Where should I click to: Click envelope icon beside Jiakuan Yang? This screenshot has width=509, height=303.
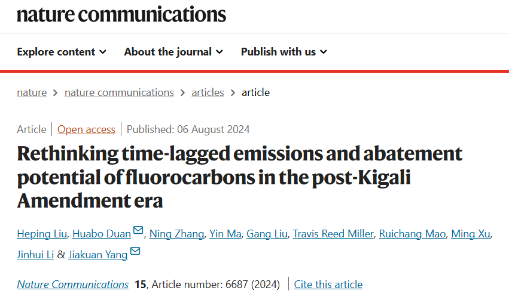(135, 252)
